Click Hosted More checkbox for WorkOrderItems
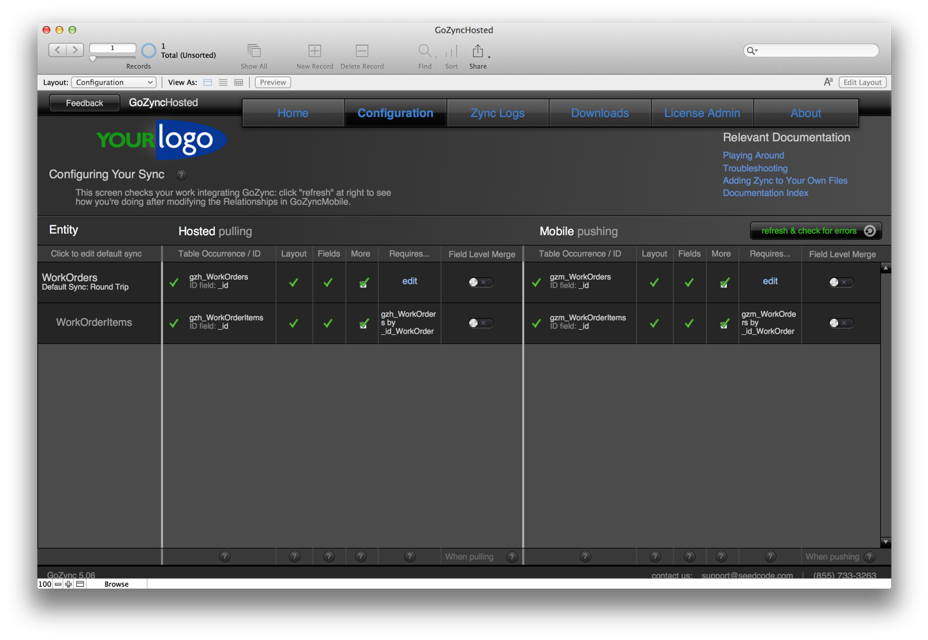This screenshot has height=640, width=928. 364,324
